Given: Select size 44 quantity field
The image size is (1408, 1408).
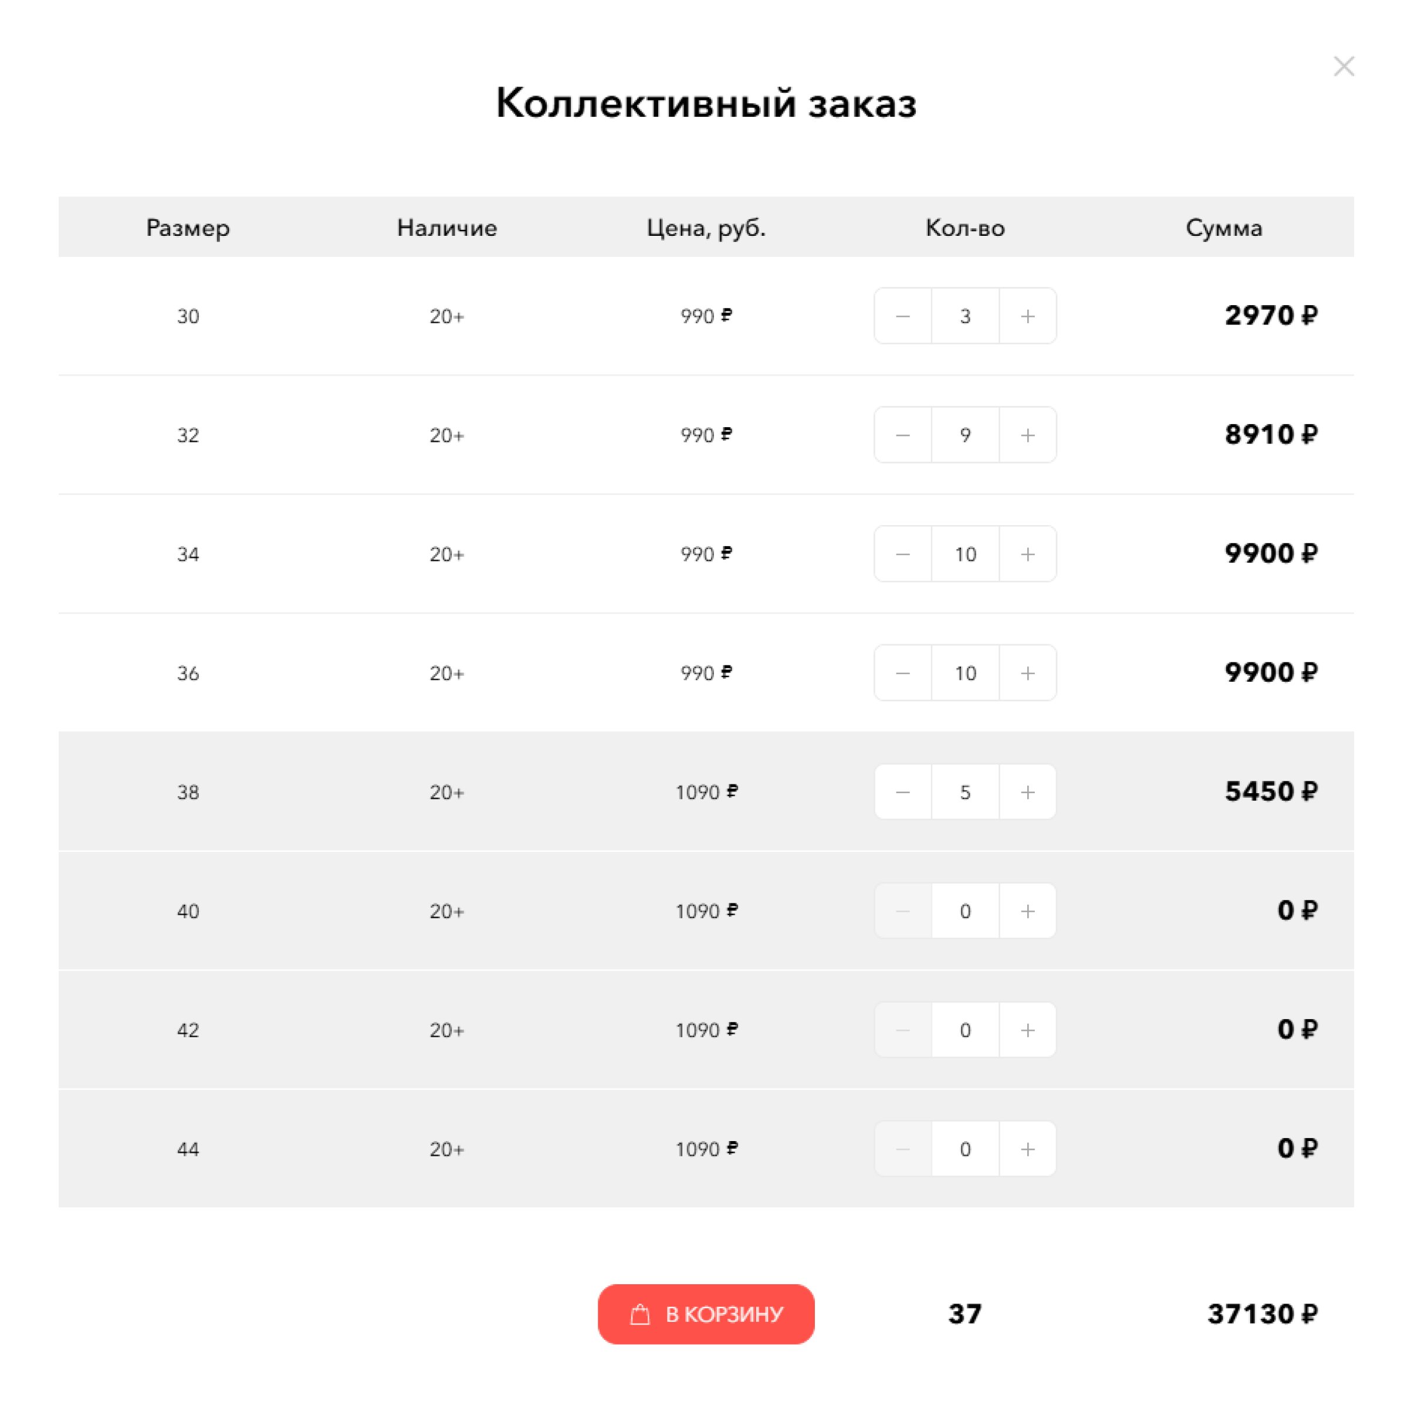Looking at the screenshot, I should point(965,1149).
